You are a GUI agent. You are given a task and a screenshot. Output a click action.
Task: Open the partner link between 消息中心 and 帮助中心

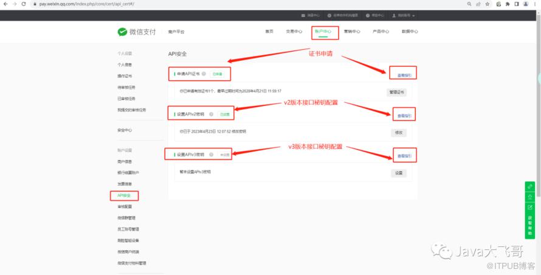(343, 16)
